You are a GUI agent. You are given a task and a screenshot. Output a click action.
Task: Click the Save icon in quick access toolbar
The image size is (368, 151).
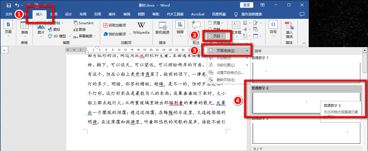click(x=9, y=5)
